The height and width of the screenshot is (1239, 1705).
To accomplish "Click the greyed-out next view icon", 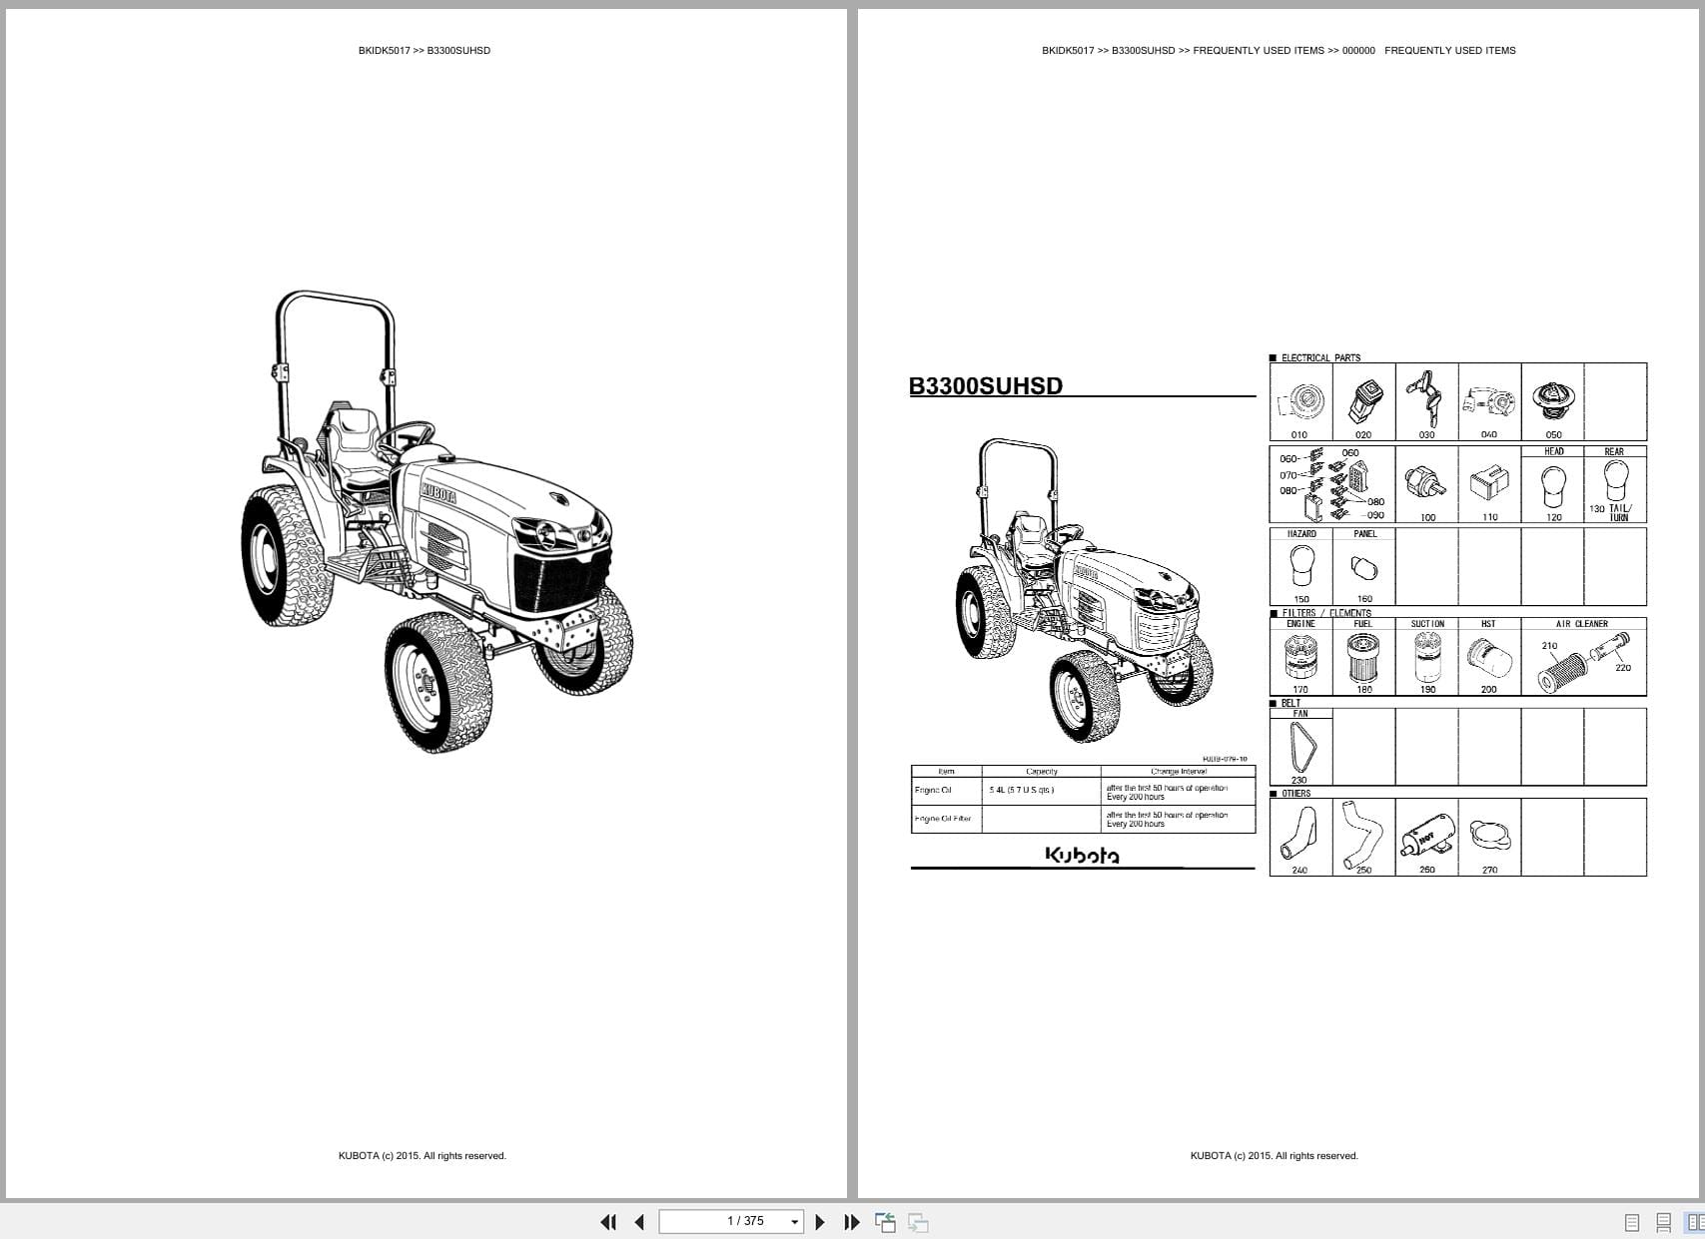I will coord(918,1222).
